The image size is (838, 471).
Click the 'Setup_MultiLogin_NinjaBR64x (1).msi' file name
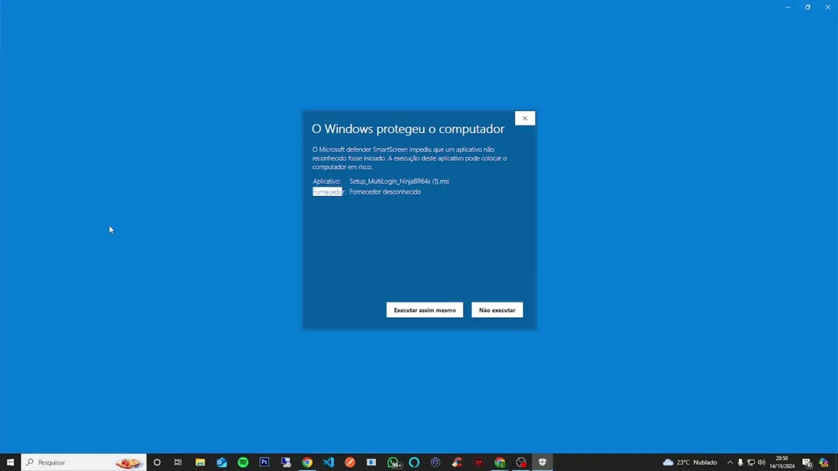[x=399, y=181]
